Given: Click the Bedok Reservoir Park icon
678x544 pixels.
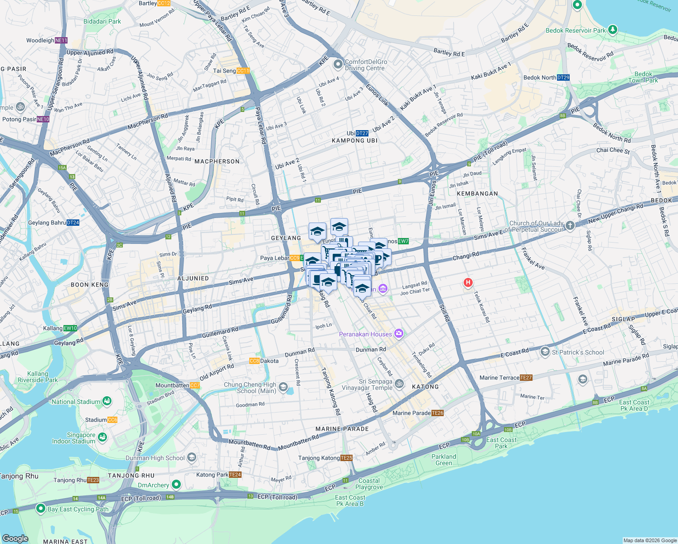Looking at the screenshot, I should [x=613, y=29].
